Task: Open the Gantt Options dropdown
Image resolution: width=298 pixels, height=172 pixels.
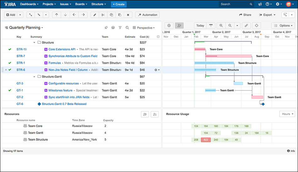Action: 283,25
